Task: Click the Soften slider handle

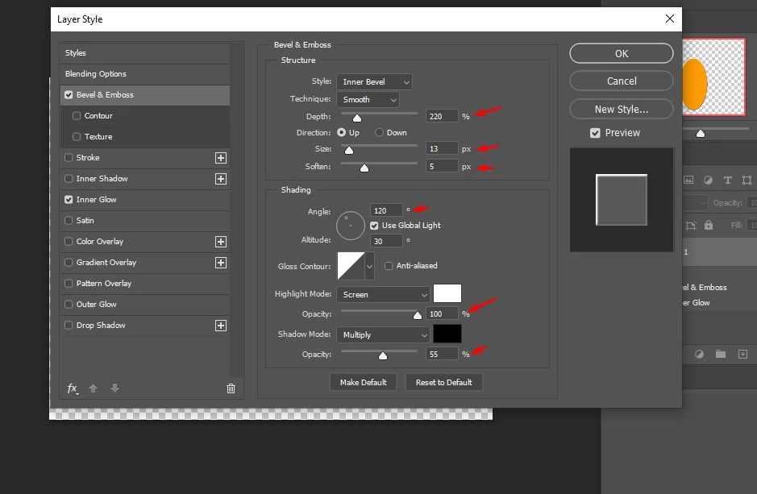Action: 364,168
